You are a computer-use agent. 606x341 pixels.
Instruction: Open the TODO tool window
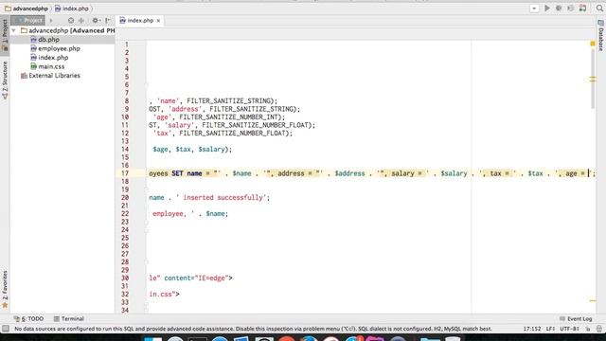pyautogui.click(x=28, y=318)
